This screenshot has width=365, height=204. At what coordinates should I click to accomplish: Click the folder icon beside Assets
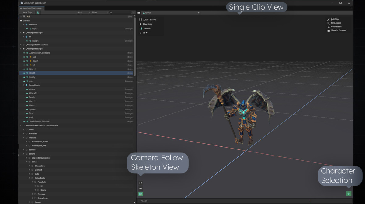pyautogui.click(x=21, y=21)
